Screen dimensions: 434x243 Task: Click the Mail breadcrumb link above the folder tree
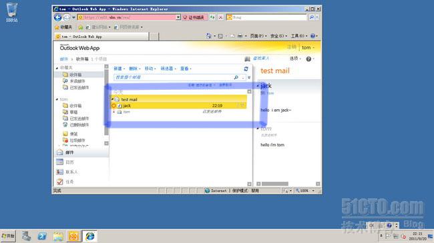point(64,59)
